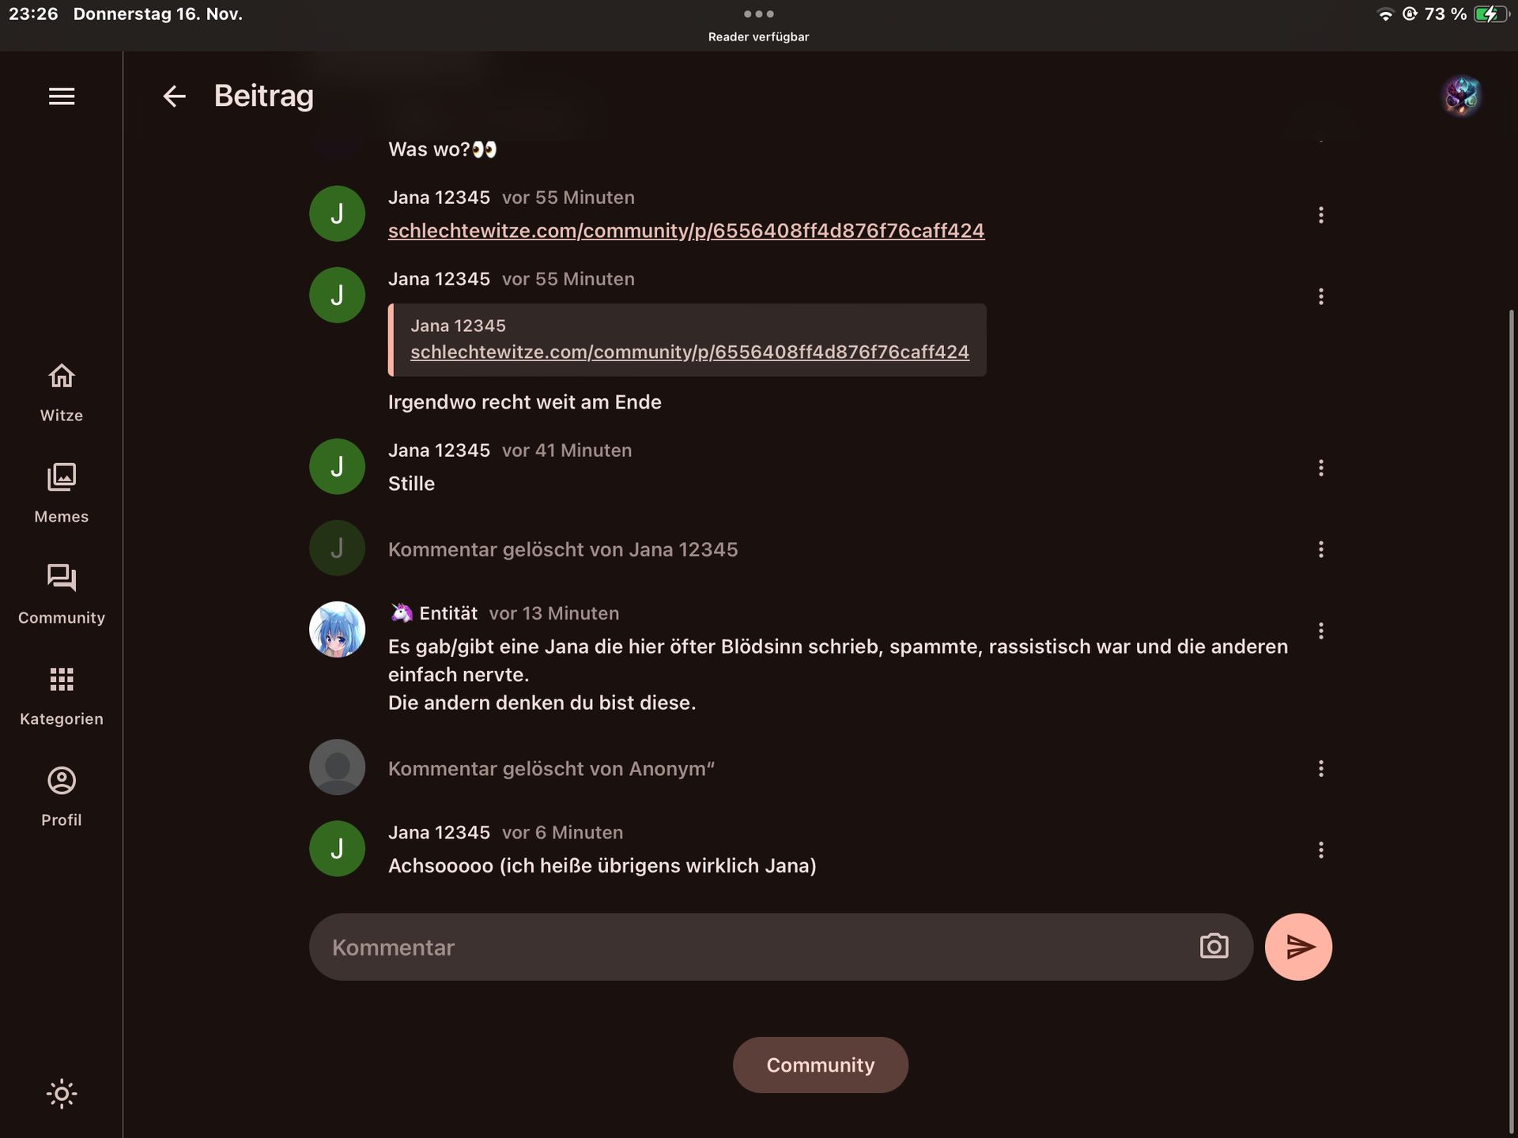Open Kategorien grid in sidebar
This screenshot has height=1138, width=1518.
(62, 695)
